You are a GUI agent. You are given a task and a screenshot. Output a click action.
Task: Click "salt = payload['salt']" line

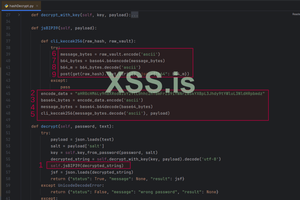coord(77,146)
